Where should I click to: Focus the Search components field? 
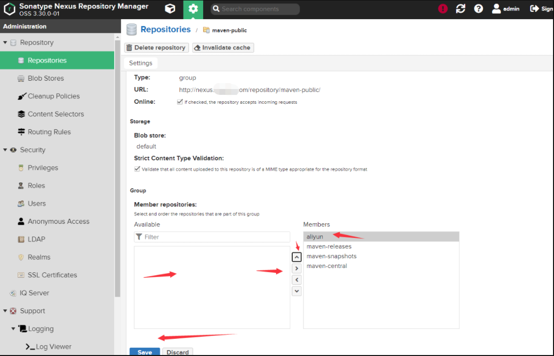[255, 9]
